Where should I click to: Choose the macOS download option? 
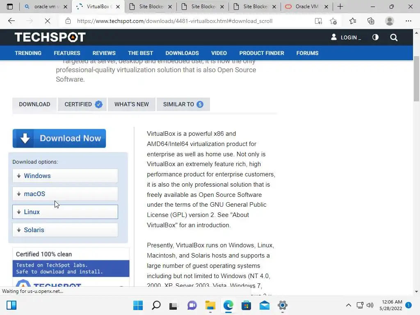click(65, 194)
